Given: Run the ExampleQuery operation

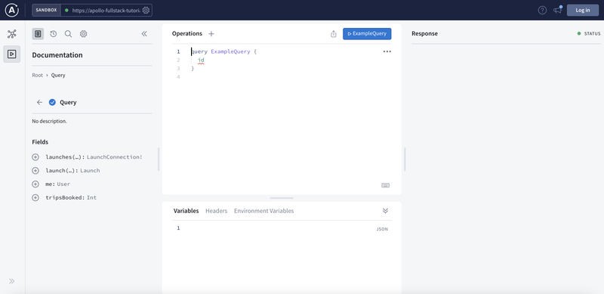Looking at the screenshot, I should 367,33.
